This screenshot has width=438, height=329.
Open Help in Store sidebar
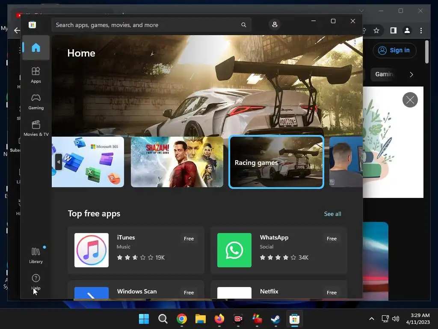point(36,282)
